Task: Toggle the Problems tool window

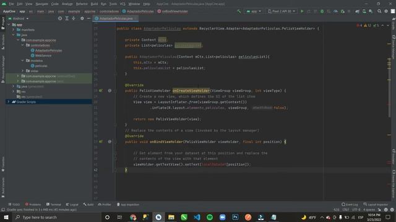Action: point(33,204)
